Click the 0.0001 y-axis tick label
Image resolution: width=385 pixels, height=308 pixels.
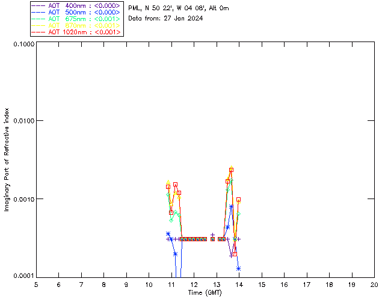(24, 276)
